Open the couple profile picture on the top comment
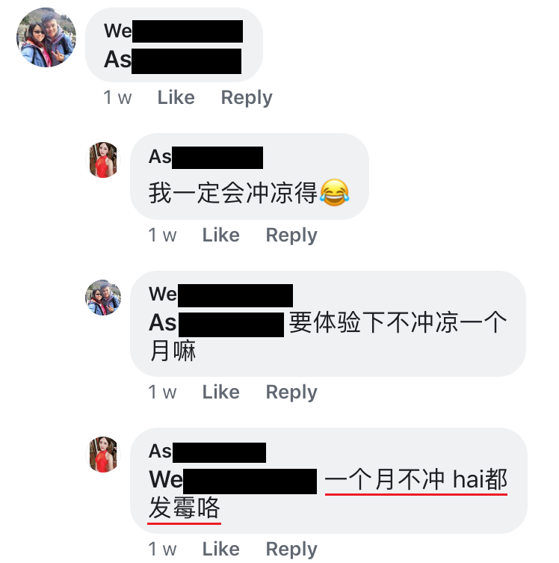The height and width of the screenshot is (563, 559). pos(46,37)
